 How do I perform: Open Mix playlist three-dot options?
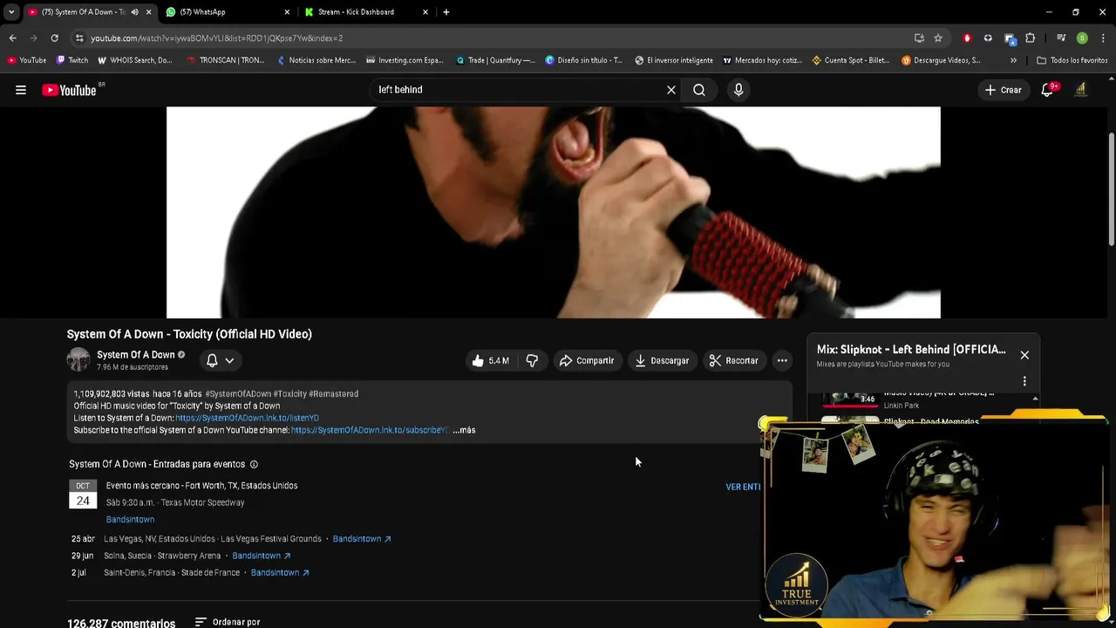1024,381
